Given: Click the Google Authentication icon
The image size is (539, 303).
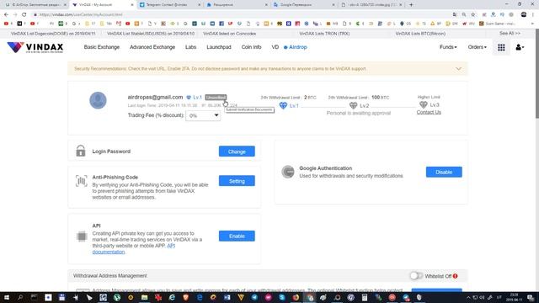Looking at the screenshot, I should click(x=288, y=172).
